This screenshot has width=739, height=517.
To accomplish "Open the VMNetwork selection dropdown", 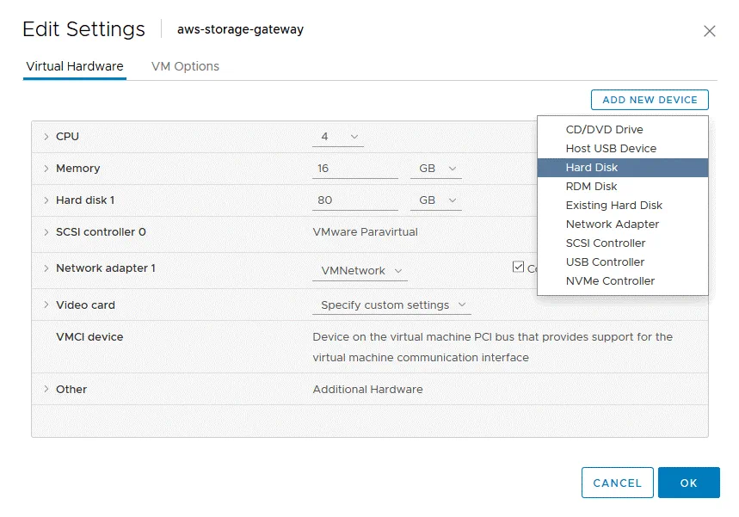I will pyautogui.click(x=361, y=271).
